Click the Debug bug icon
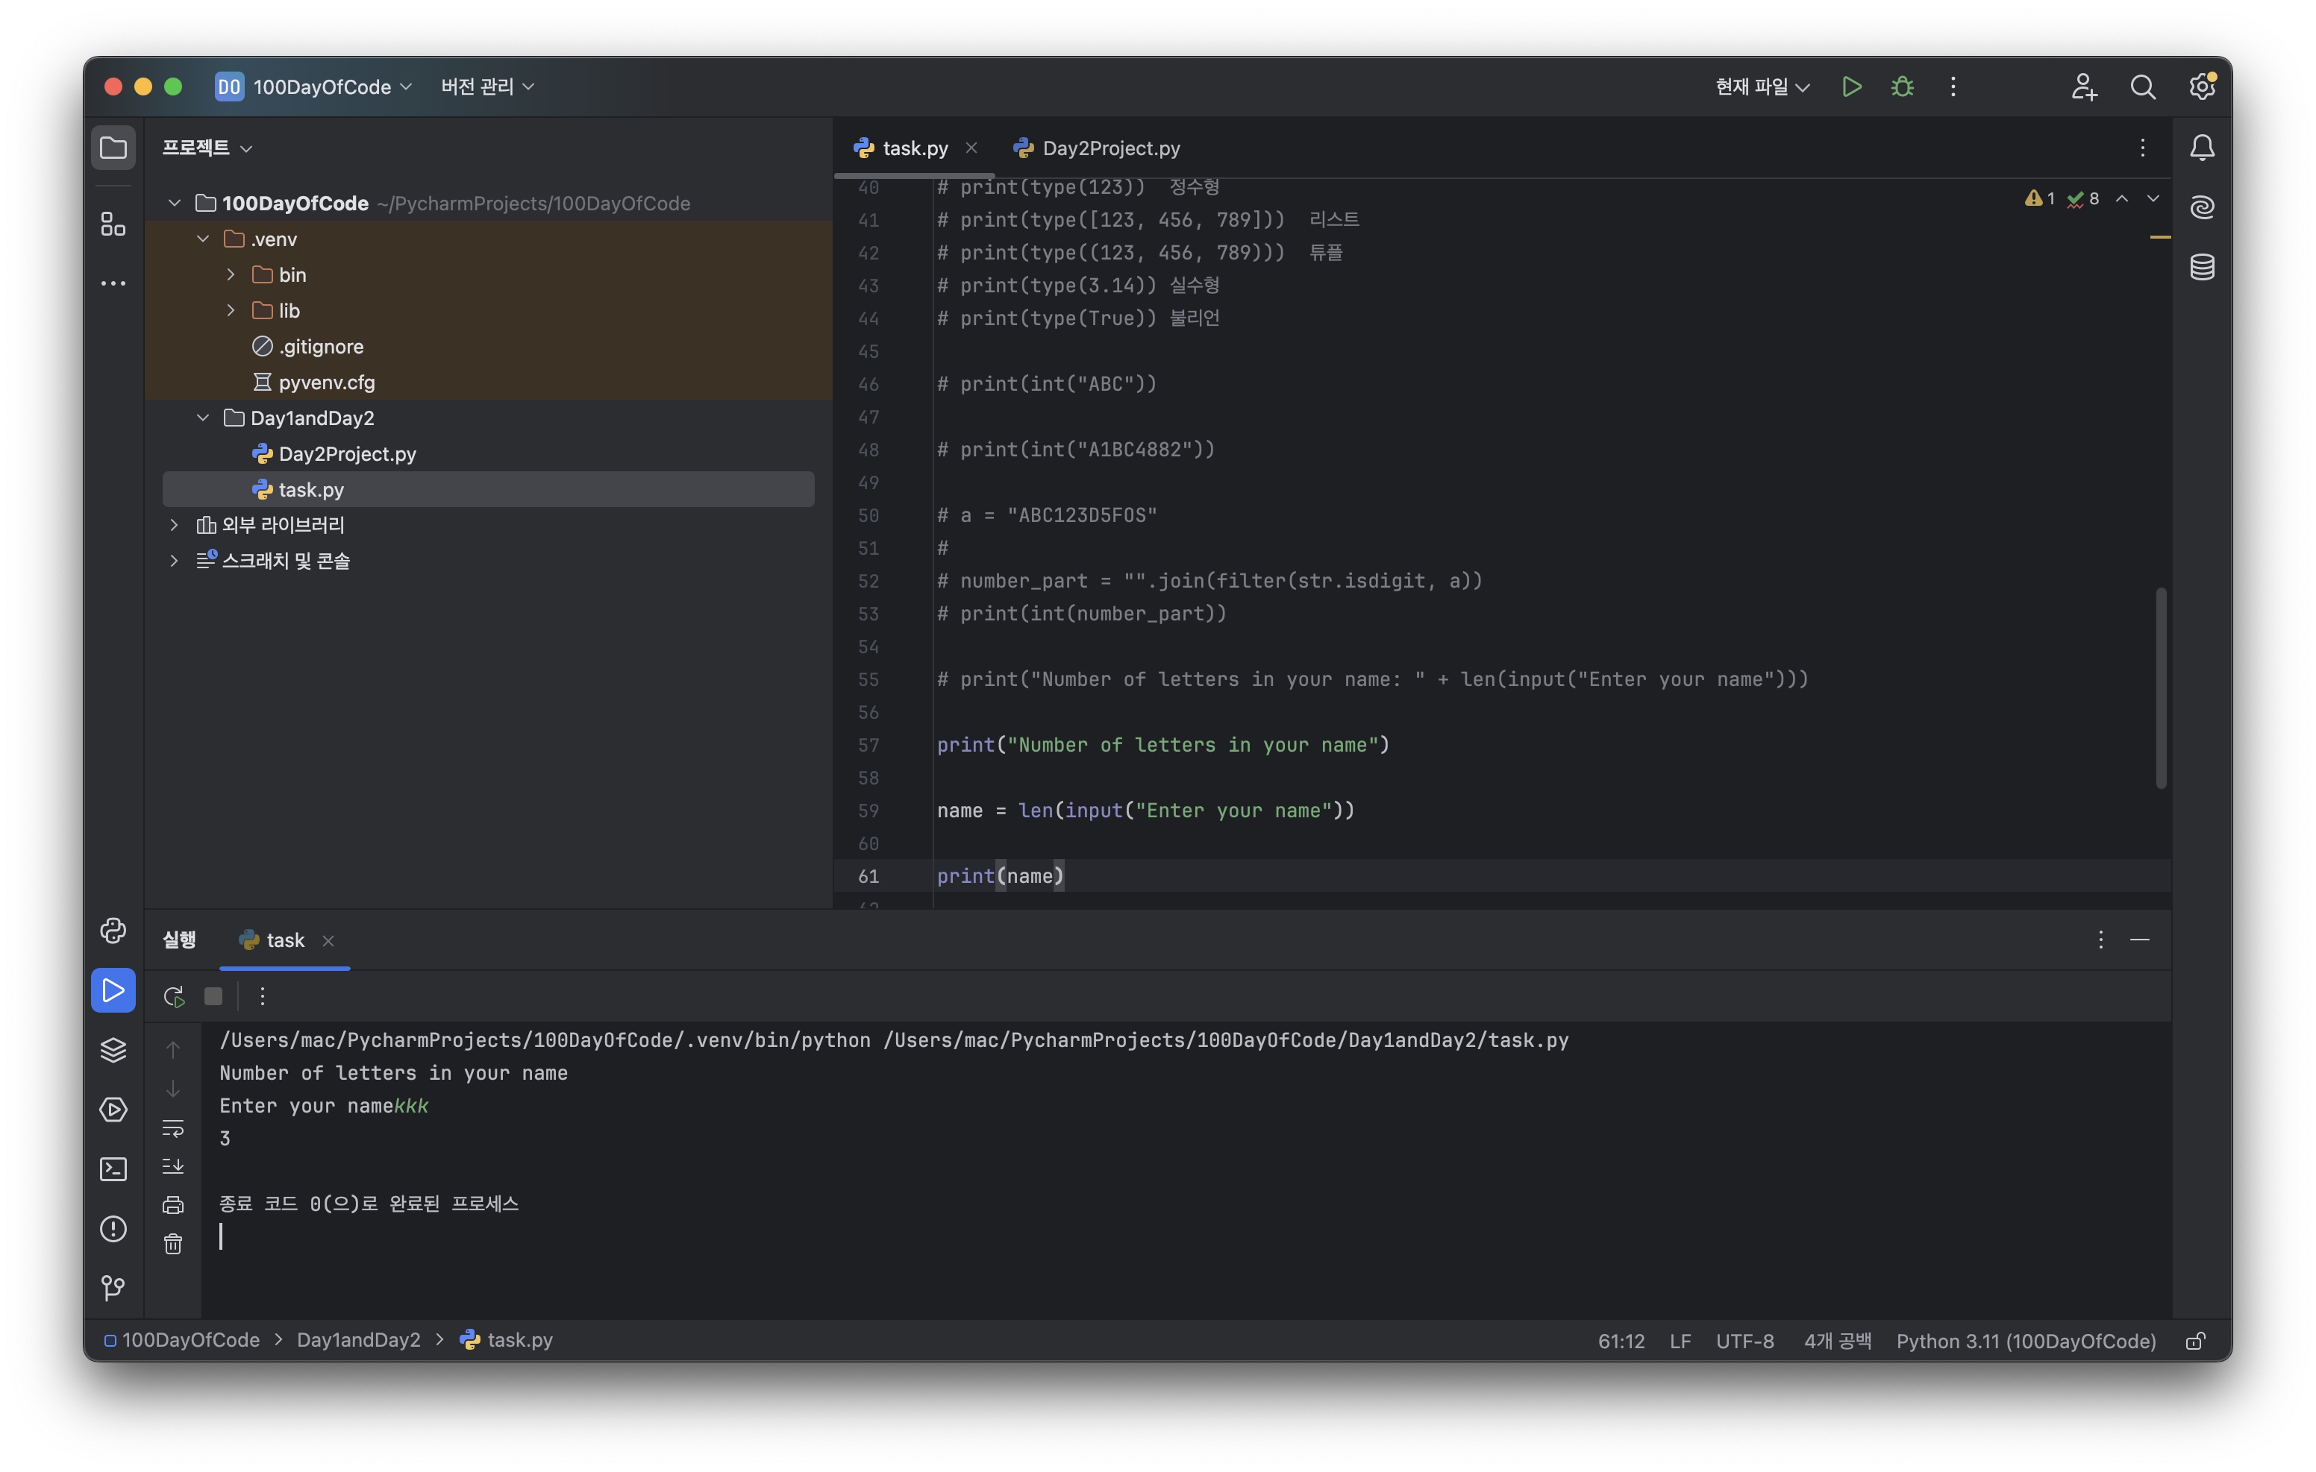2316x1472 pixels. pos(1901,87)
